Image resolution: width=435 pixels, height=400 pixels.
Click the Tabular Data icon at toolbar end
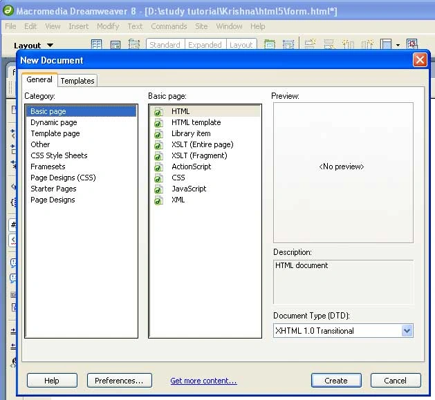[x=412, y=44]
